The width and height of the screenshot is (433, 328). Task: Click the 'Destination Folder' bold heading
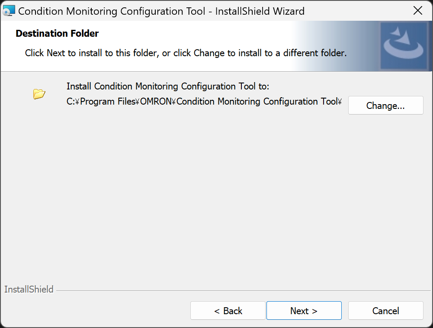pos(57,33)
